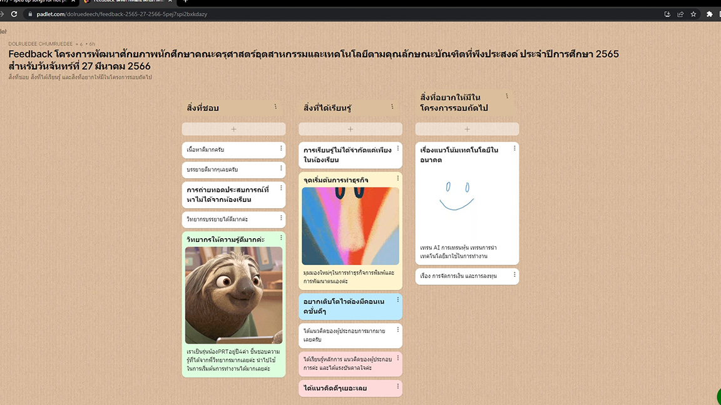Click the 'สิ่งที่ได้เรียนรู้' column heading
The image size is (721, 405).
tap(327, 108)
